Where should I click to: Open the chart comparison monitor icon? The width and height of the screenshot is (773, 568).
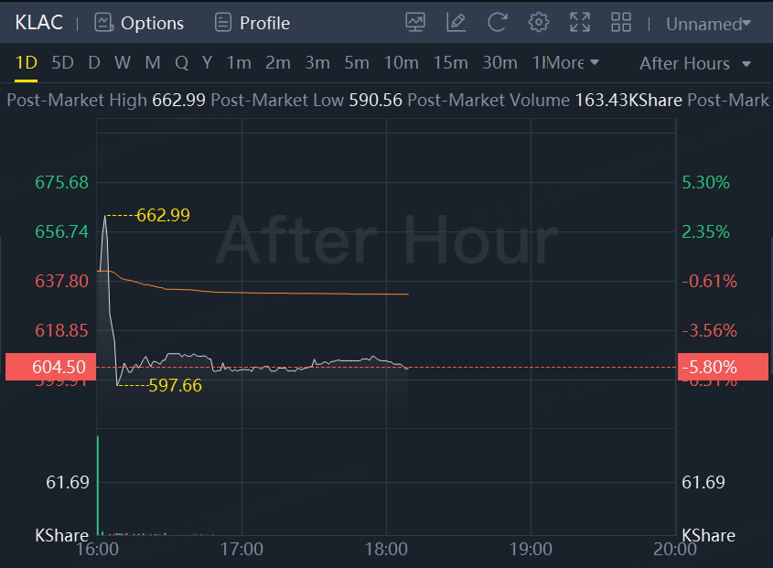415,23
